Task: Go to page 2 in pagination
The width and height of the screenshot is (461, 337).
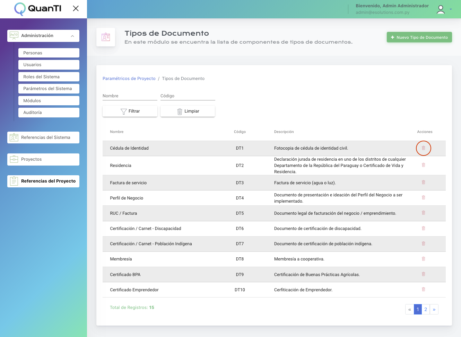Action: click(426, 309)
